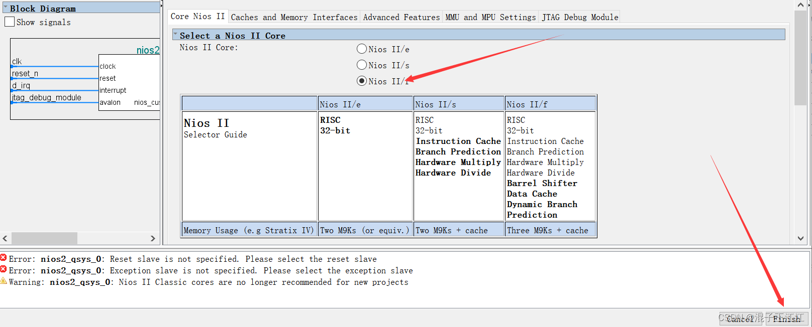Click the Nios II/f column header

[550, 104]
